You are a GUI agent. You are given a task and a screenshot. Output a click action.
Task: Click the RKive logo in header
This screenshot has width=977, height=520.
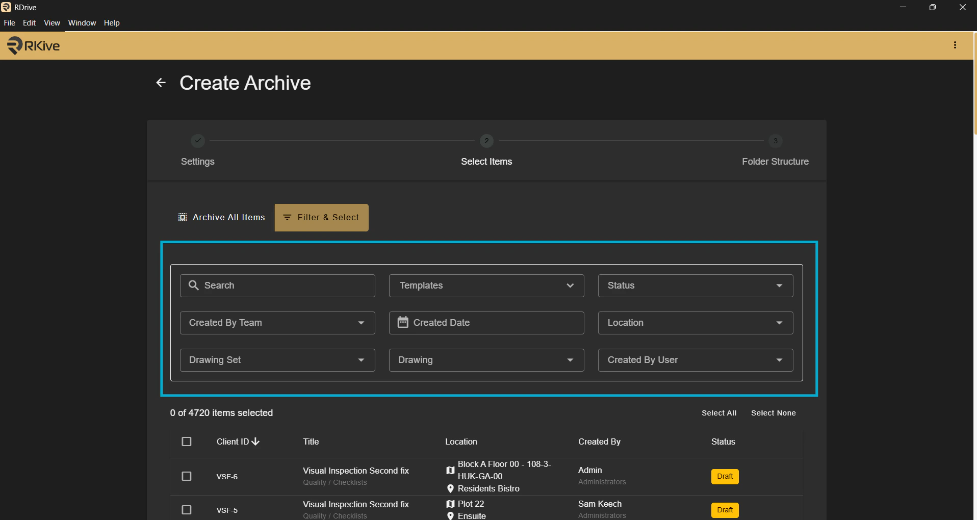pos(34,46)
